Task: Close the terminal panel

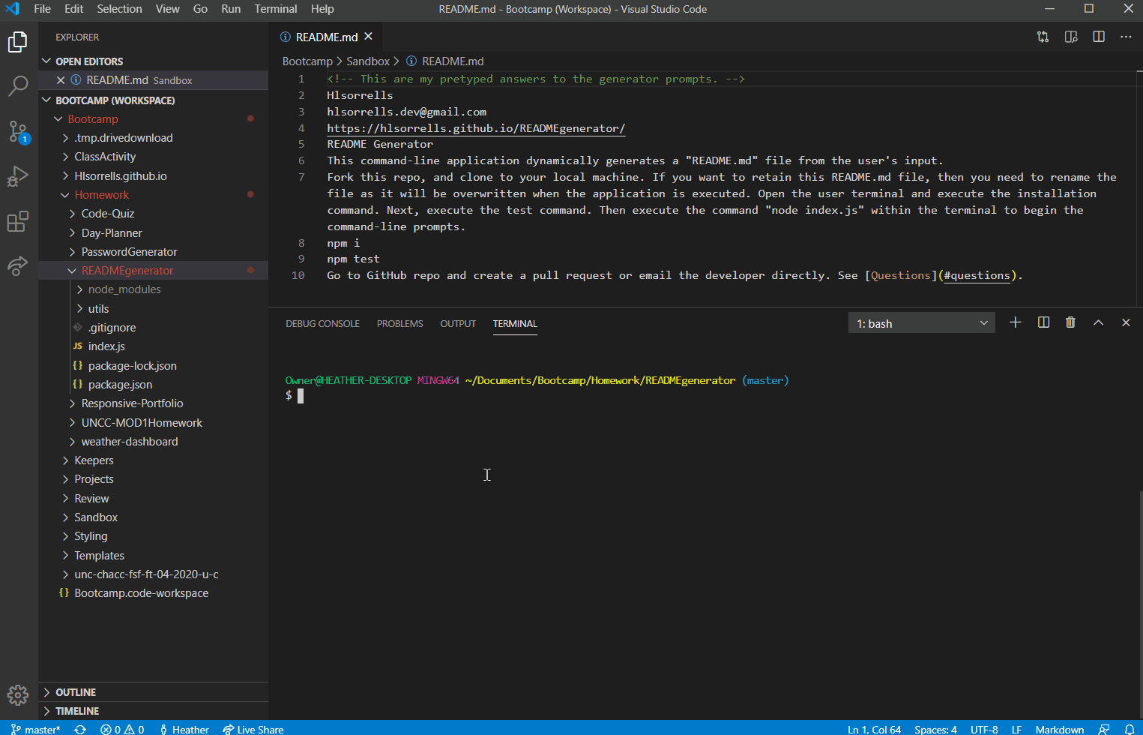Action: coord(1126,322)
